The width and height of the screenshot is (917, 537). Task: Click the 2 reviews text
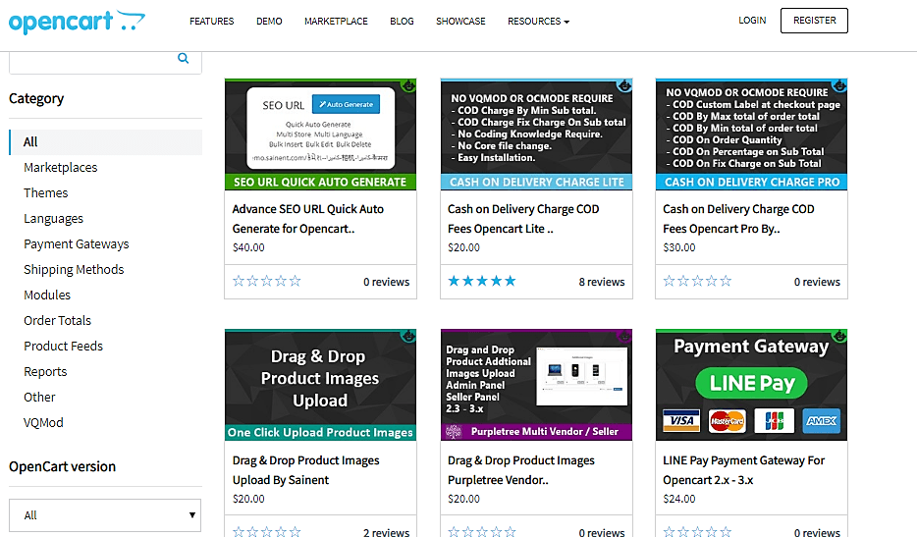(387, 532)
